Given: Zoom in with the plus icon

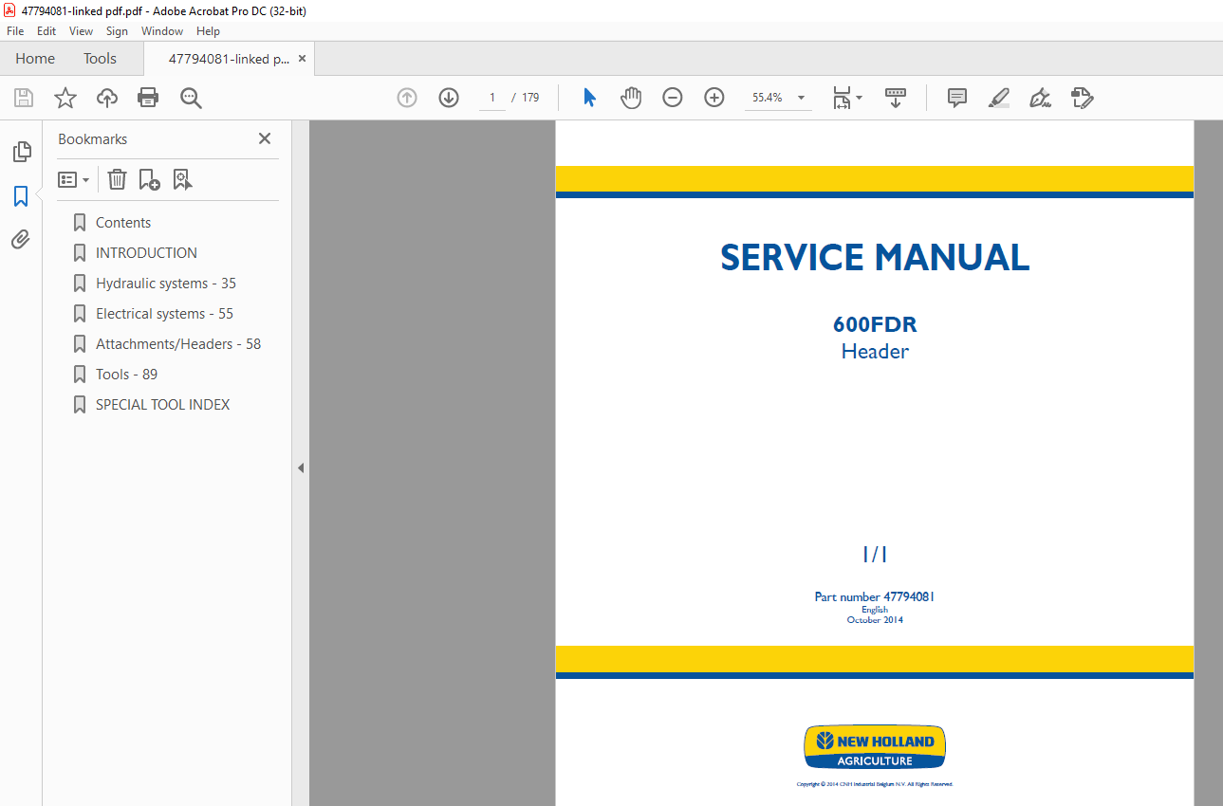Looking at the screenshot, I should tap(714, 98).
